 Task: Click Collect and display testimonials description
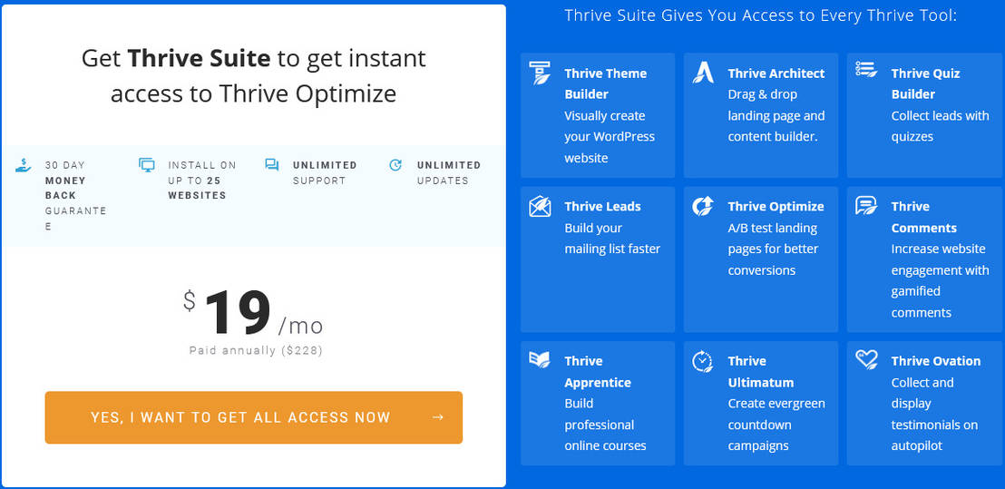[x=934, y=414]
